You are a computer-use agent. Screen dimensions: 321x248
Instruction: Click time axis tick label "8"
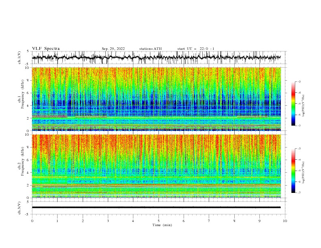coord(234,221)
